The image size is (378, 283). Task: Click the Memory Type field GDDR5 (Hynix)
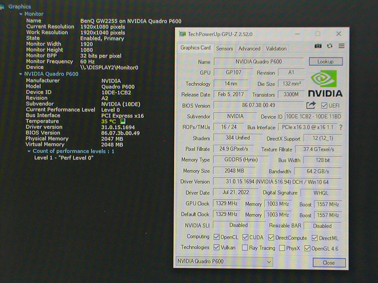[241, 160]
